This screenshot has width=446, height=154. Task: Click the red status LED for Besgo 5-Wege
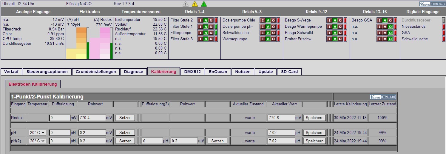[345, 20]
